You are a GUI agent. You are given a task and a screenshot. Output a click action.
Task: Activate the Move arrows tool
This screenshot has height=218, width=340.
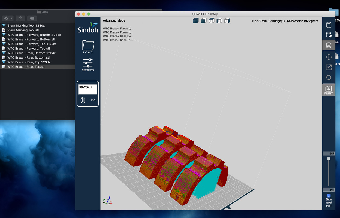pyautogui.click(x=329, y=57)
